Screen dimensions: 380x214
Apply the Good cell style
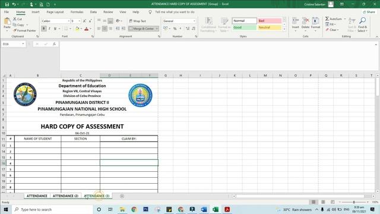pyautogui.click(x=244, y=27)
